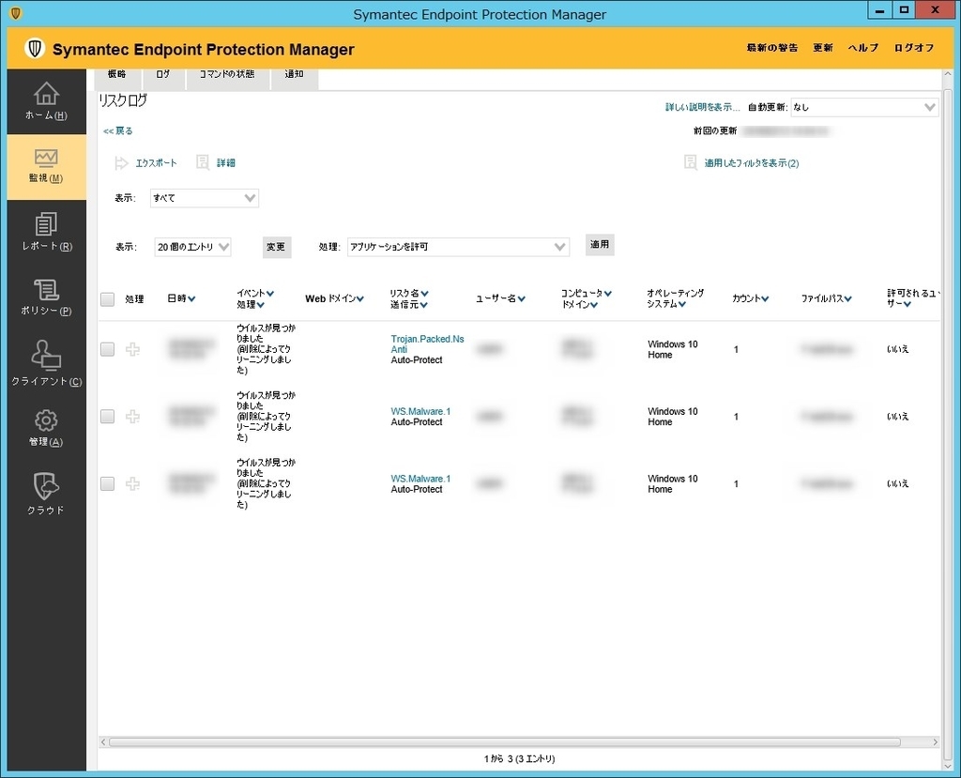Click the 1 から 3 (3 エントリ) pagination text
Image resolution: width=961 pixels, height=778 pixels.
[519, 759]
